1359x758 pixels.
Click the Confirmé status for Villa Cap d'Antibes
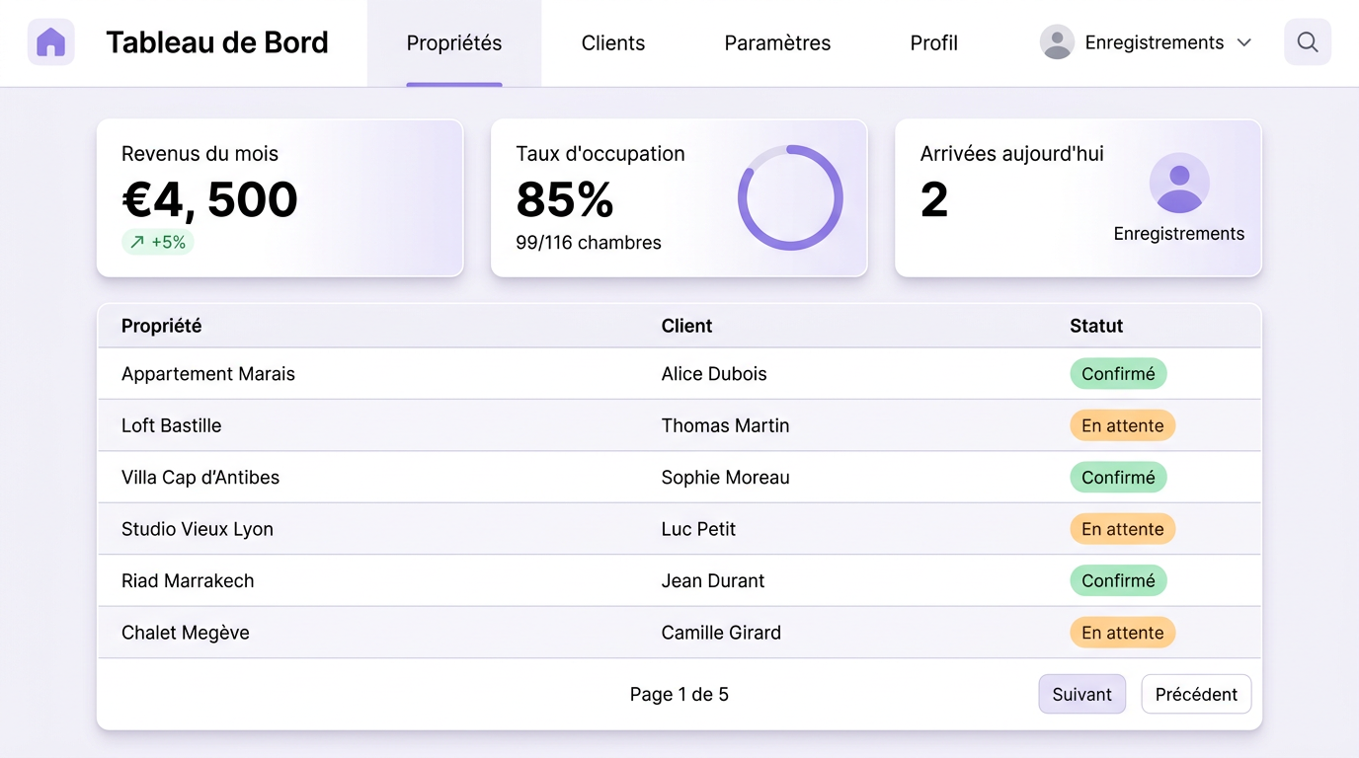(1118, 478)
